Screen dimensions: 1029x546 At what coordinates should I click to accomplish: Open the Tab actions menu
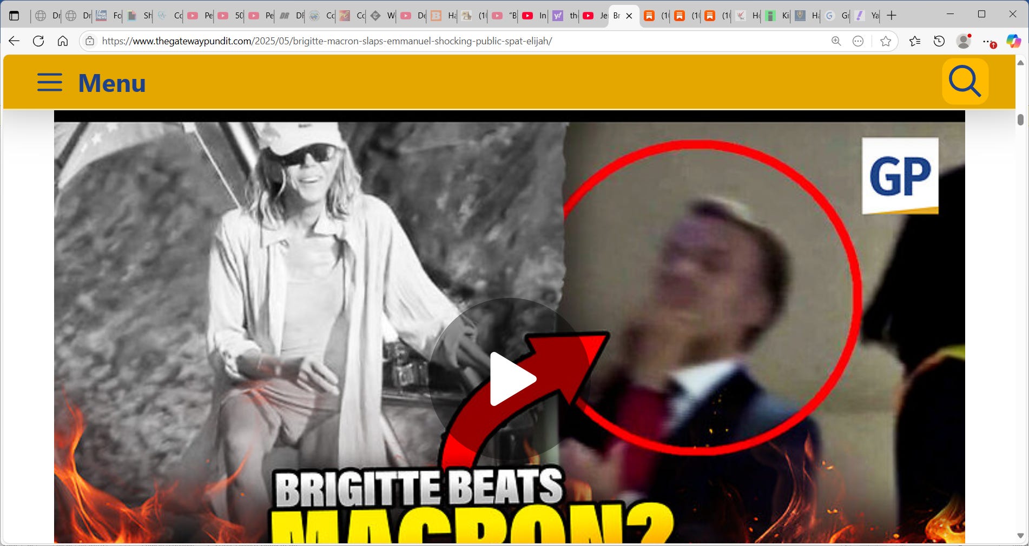tap(15, 16)
